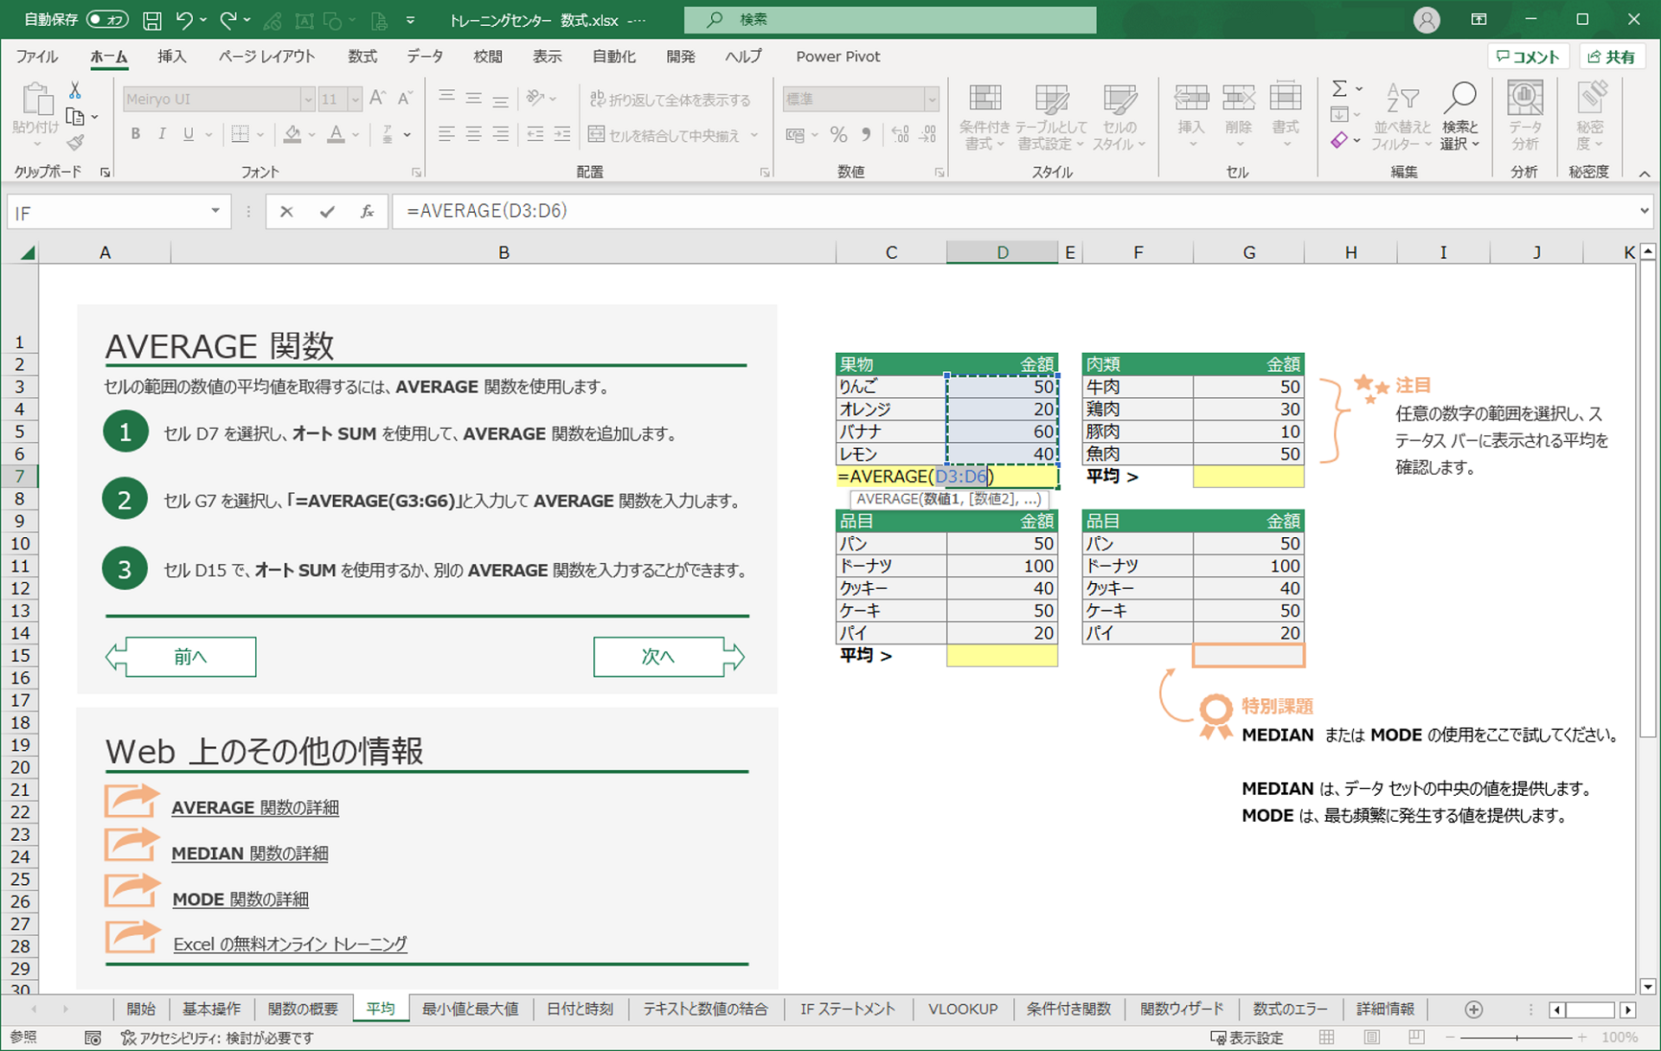This screenshot has width=1661, height=1051.
Task: Open the ファイル menu
Action: [37, 57]
